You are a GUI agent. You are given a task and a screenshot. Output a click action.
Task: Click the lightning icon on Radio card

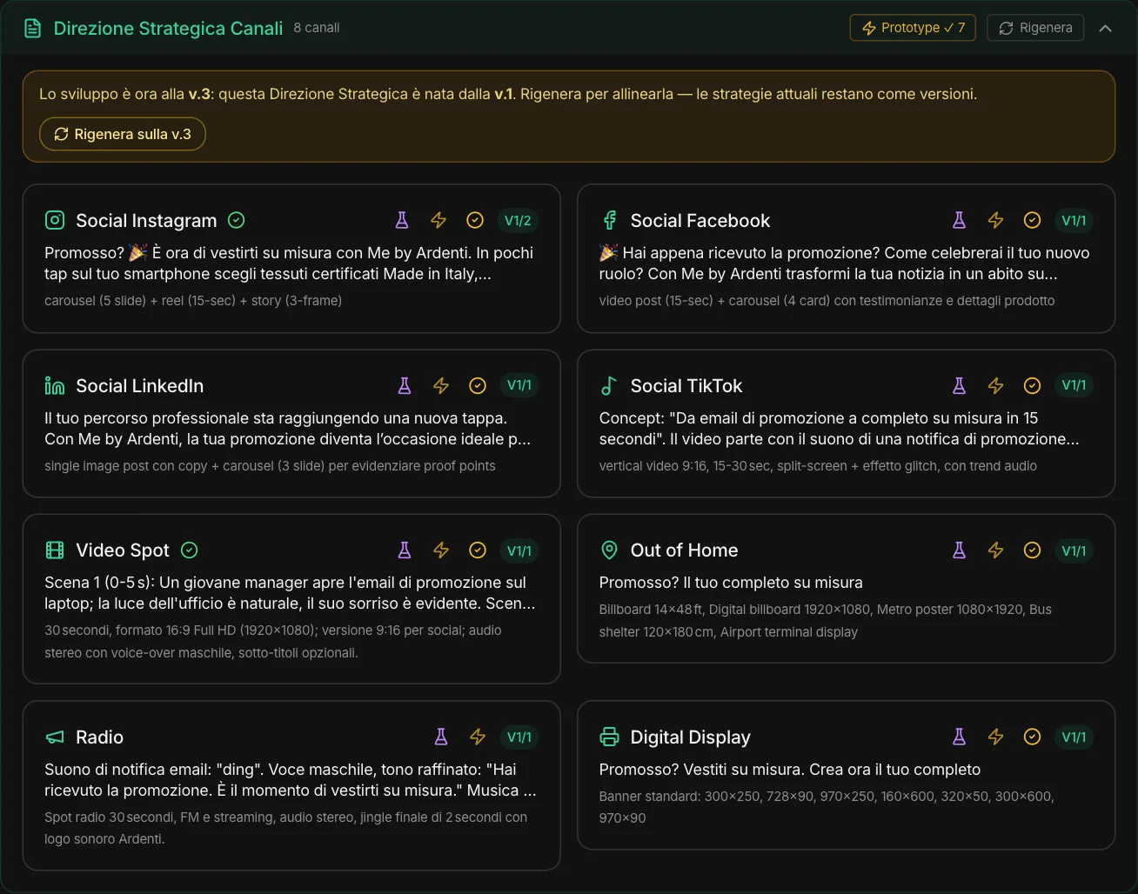click(x=478, y=737)
